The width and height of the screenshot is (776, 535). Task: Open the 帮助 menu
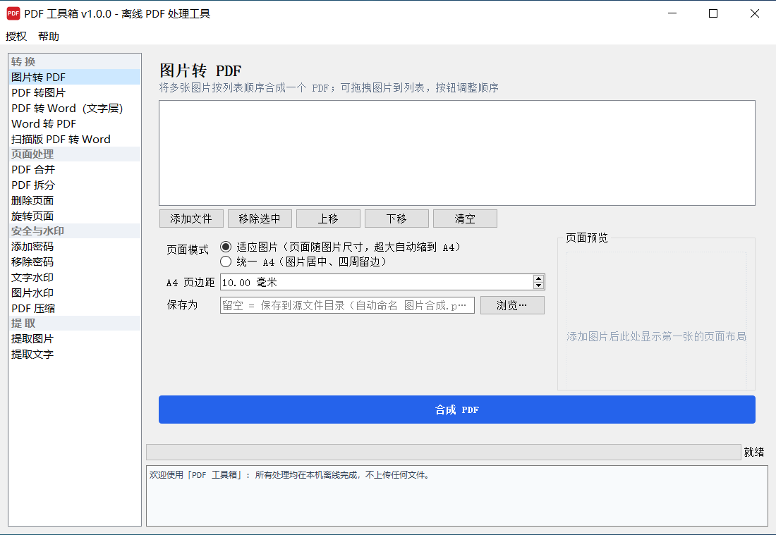(49, 37)
